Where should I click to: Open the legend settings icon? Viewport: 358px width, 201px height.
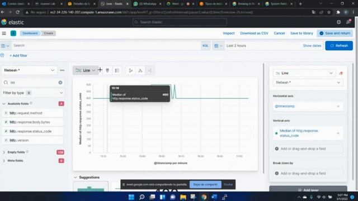(117, 70)
